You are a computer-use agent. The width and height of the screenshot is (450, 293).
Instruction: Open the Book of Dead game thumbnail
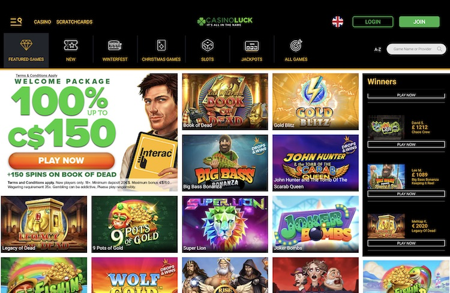(225, 101)
